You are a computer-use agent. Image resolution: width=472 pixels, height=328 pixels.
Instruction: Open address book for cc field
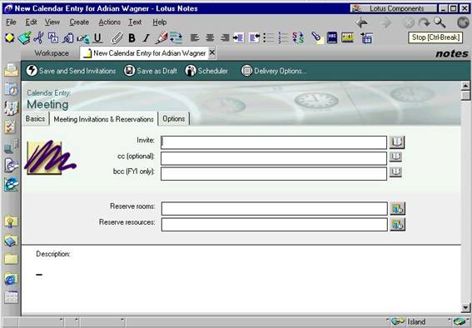coord(395,157)
